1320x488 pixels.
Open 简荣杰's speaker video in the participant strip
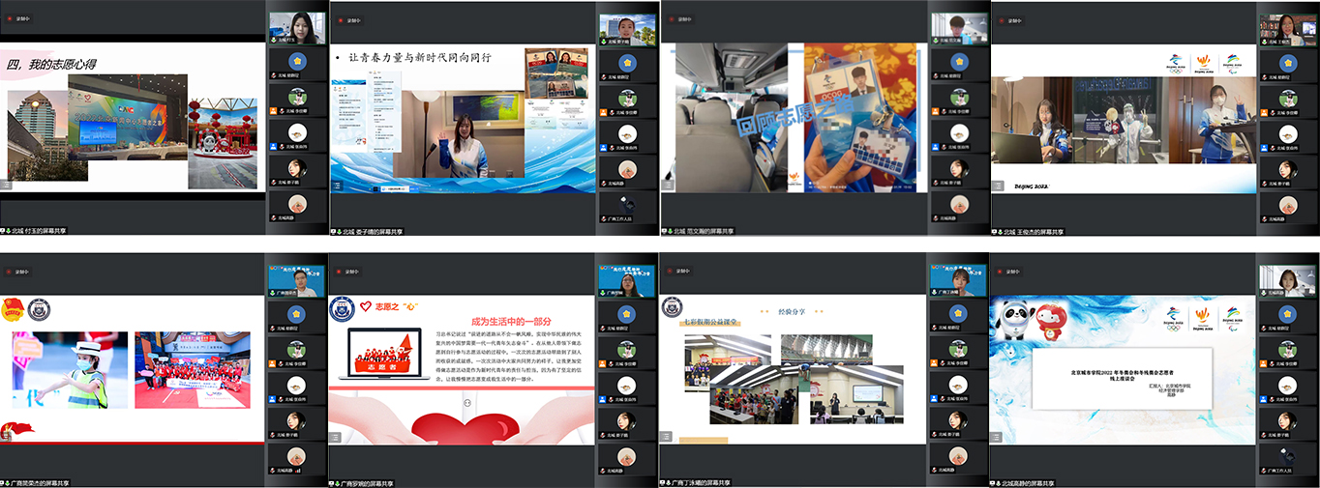pyautogui.click(x=296, y=281)
